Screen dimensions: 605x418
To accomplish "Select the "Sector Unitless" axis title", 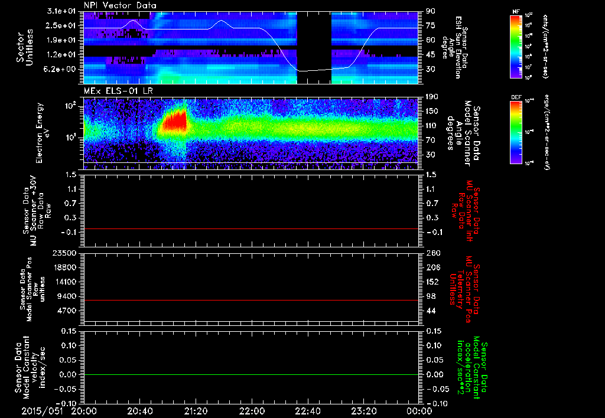I will [x=25, y=47].
